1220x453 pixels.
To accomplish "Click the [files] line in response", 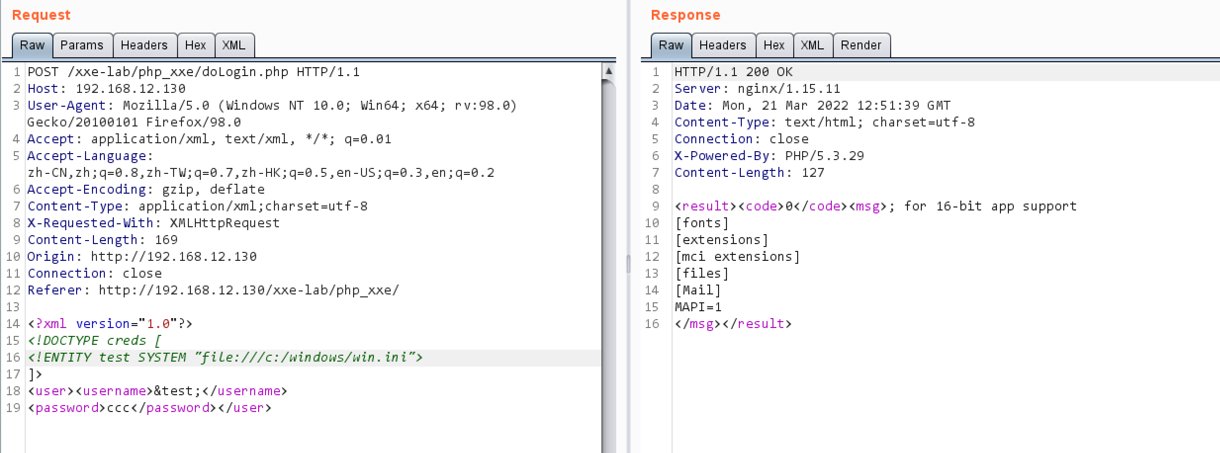I will click(702, 274).
